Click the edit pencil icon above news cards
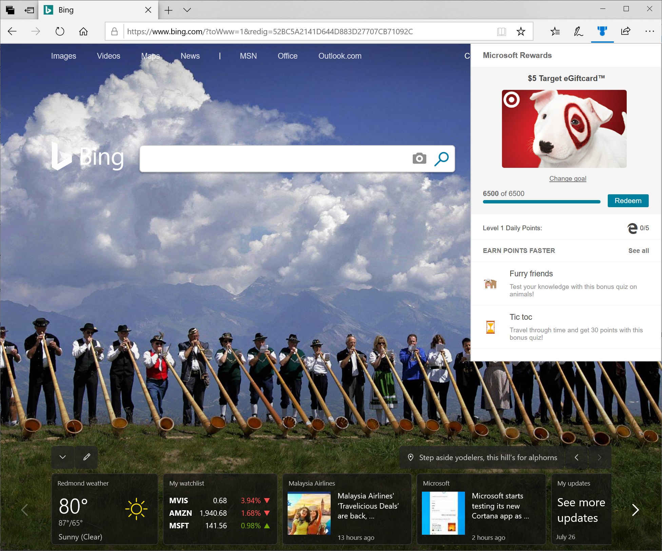 (x=86, y=457)
